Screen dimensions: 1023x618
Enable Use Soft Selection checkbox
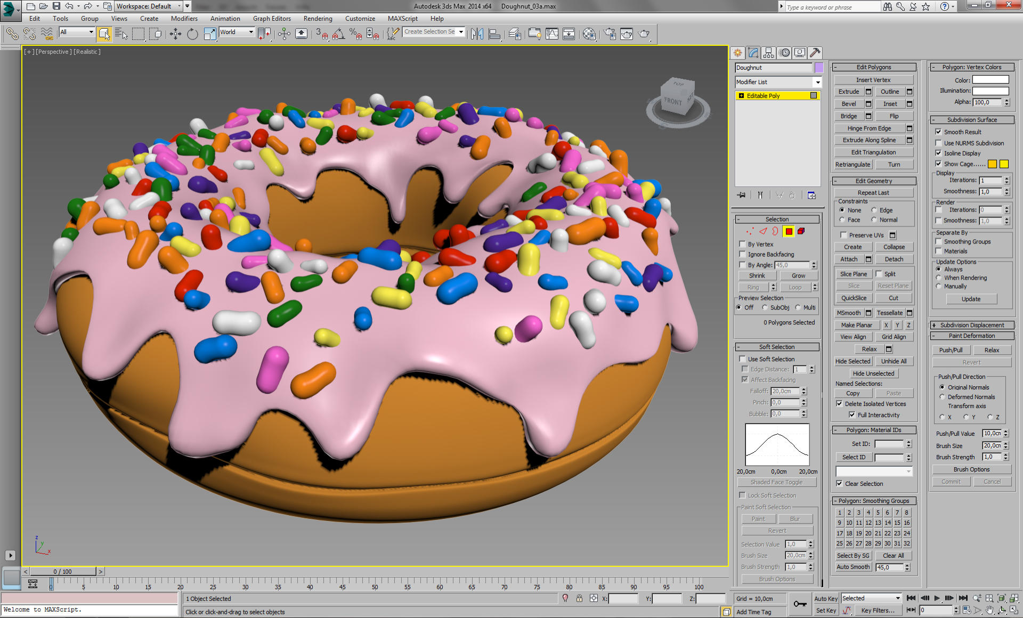click(742, 359)
